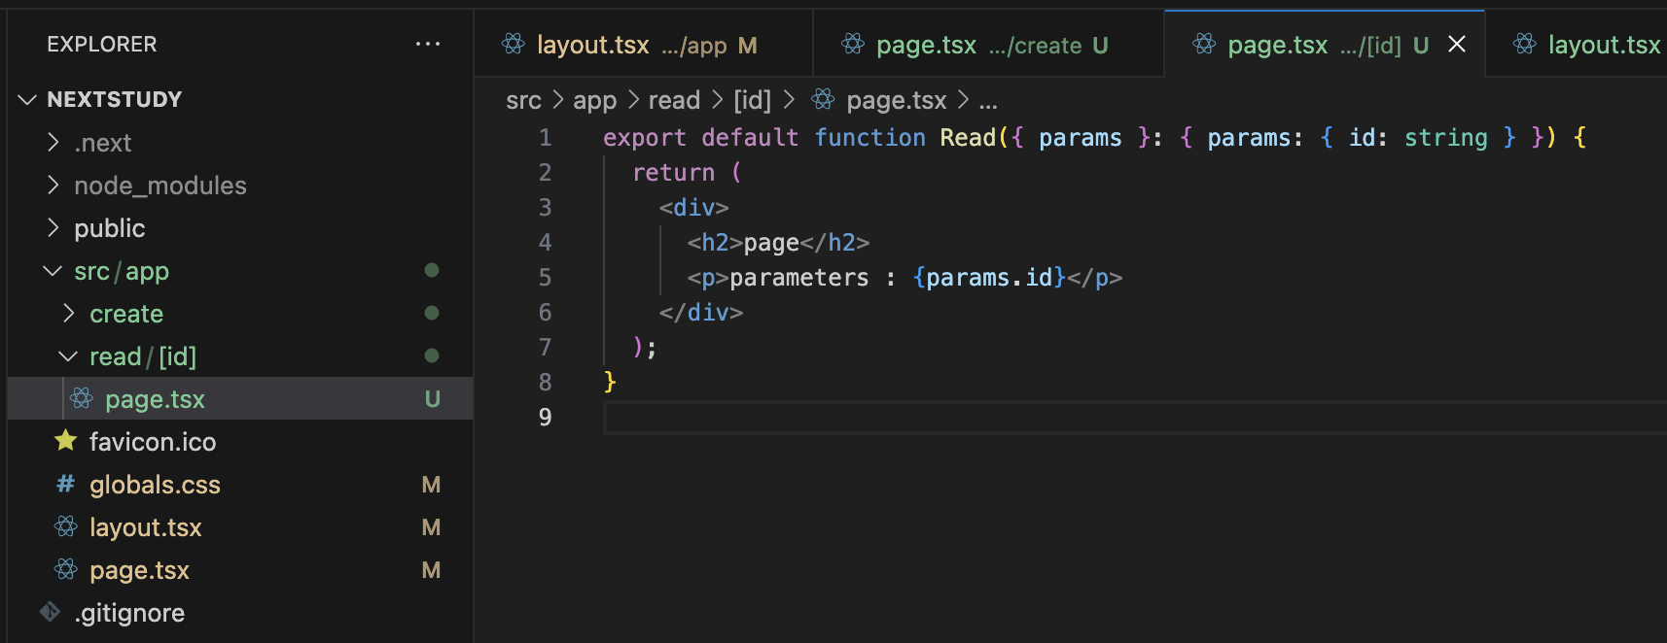Click the globals.css hash icon

coord(66,484)
